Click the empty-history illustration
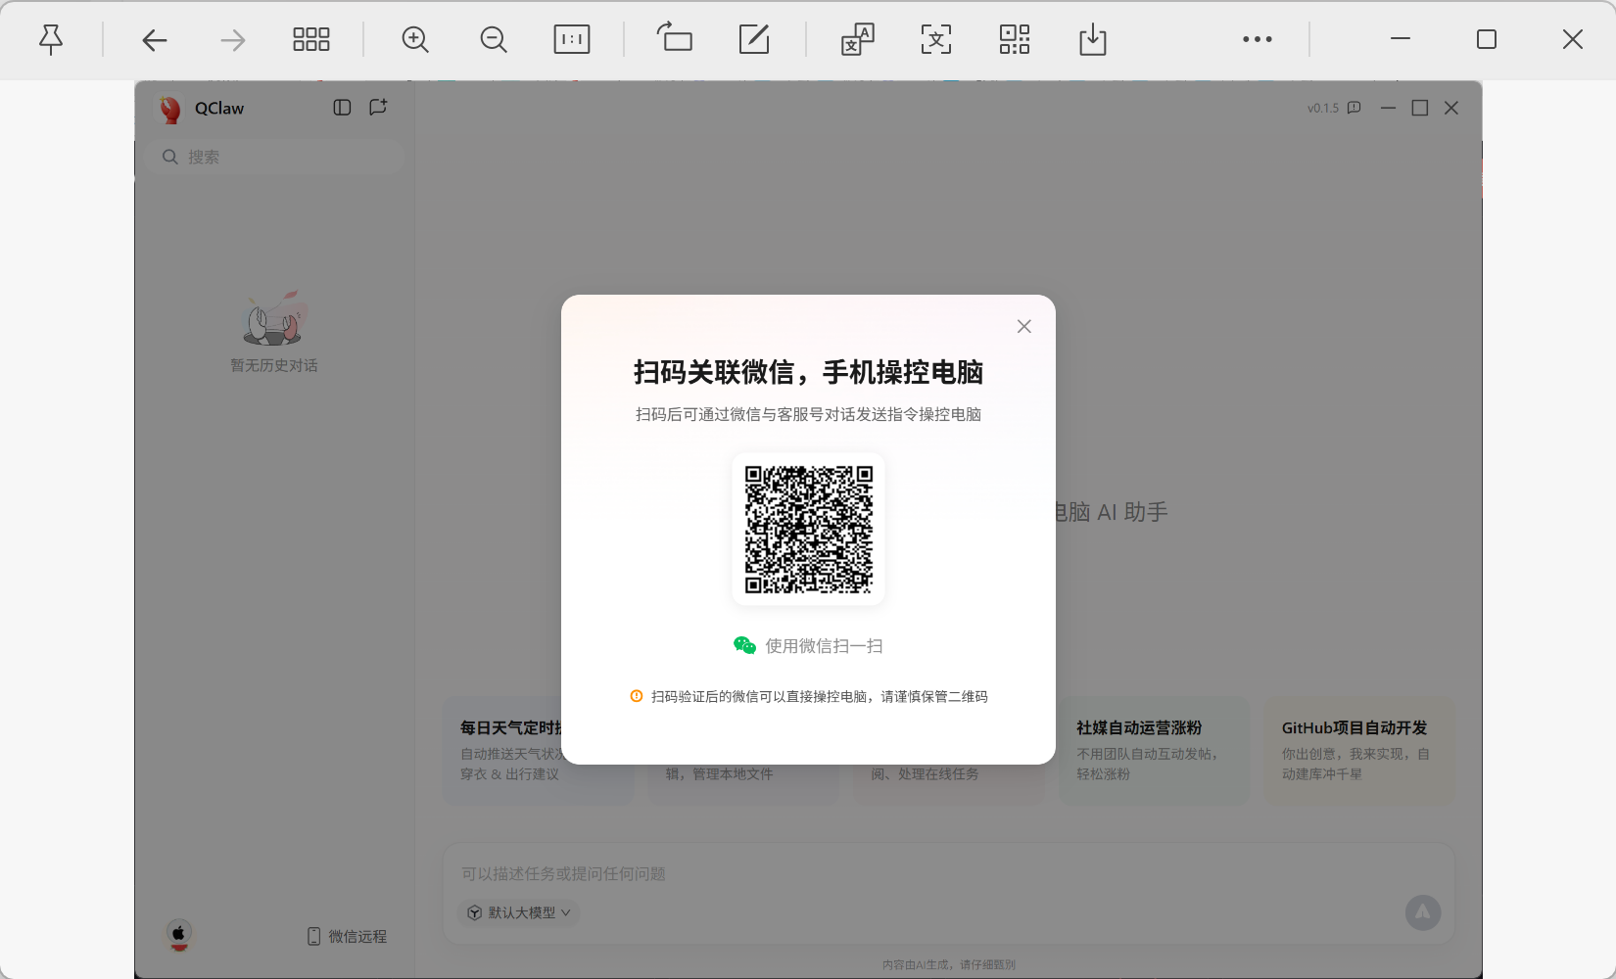This screenshot has width=1616, height=979. pyautogui.click(x=274, y=318)
